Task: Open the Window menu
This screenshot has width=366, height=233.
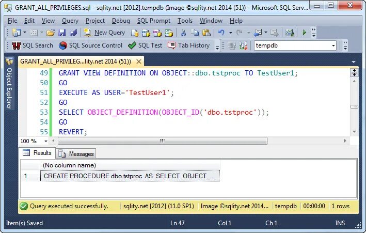Action: 211,21
